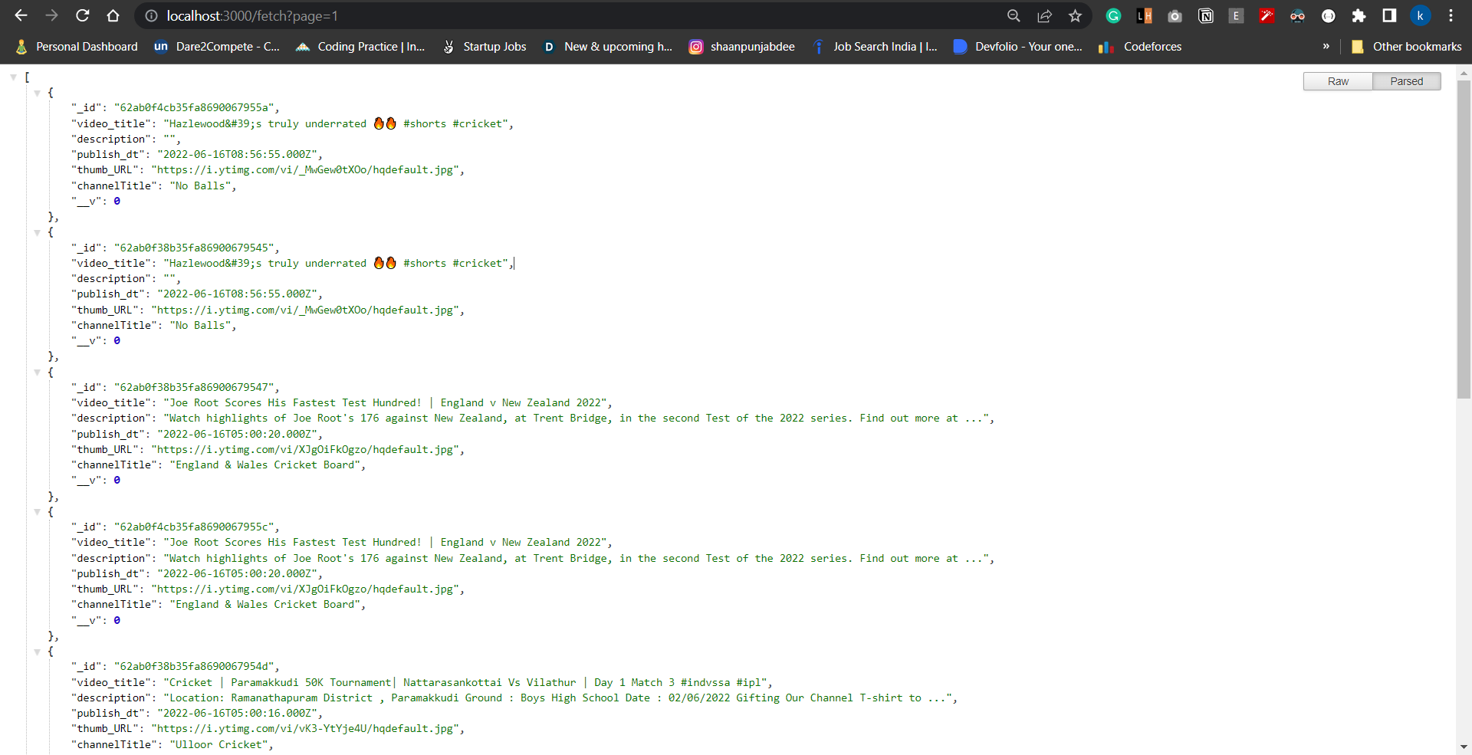Open the camera screenshot extension

coord(1175,15)
